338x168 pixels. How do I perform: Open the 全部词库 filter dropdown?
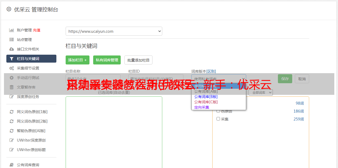click(261, 92)
